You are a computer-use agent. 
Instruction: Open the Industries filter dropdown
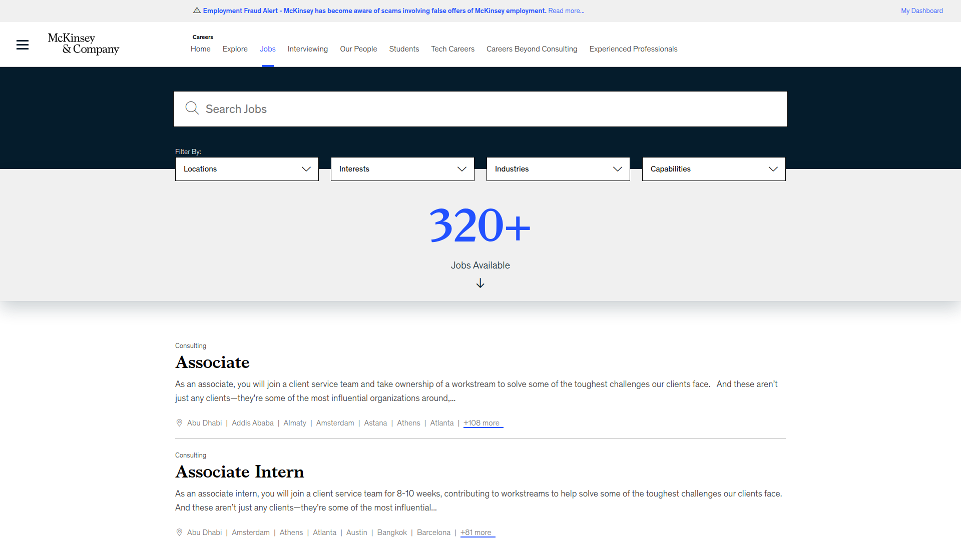pyautogui.click(x=558, y=169)
